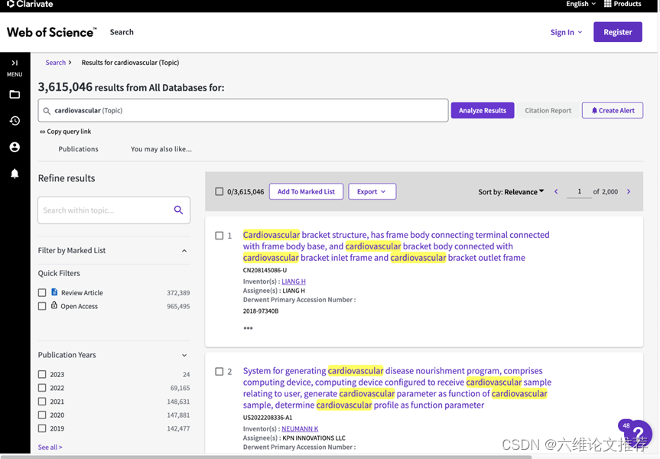The height and width of the screenshot is (459, 660).
Task: Click the Review Article document icon
Action: point(54,291)
